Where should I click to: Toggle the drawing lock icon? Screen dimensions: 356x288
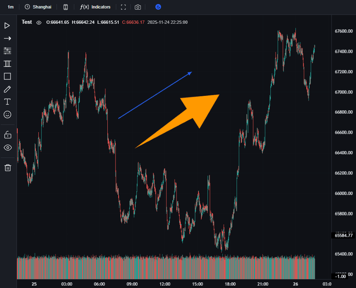click(x=7, y=135)
